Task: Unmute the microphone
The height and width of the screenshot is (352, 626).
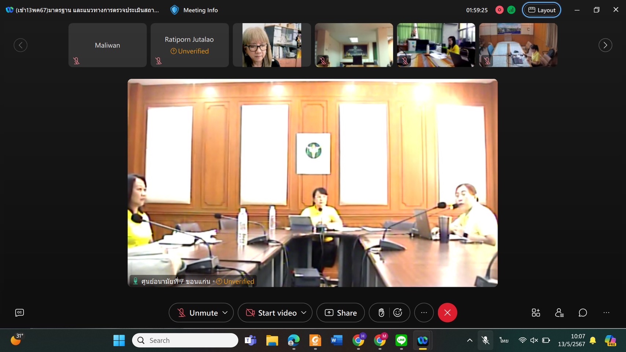Action: (197, 313)
